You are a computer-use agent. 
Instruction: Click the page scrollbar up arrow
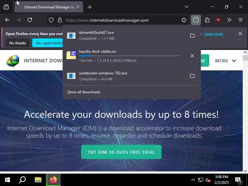pyautogui.click(x=245, y=52)
